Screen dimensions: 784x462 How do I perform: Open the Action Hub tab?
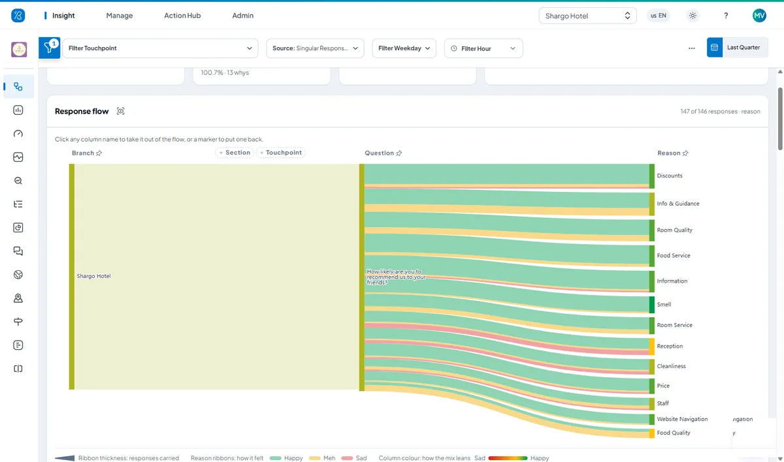[182, 16]
